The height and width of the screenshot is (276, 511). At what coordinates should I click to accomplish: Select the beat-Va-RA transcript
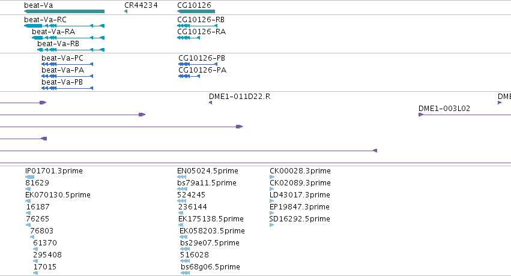point(53,32)
